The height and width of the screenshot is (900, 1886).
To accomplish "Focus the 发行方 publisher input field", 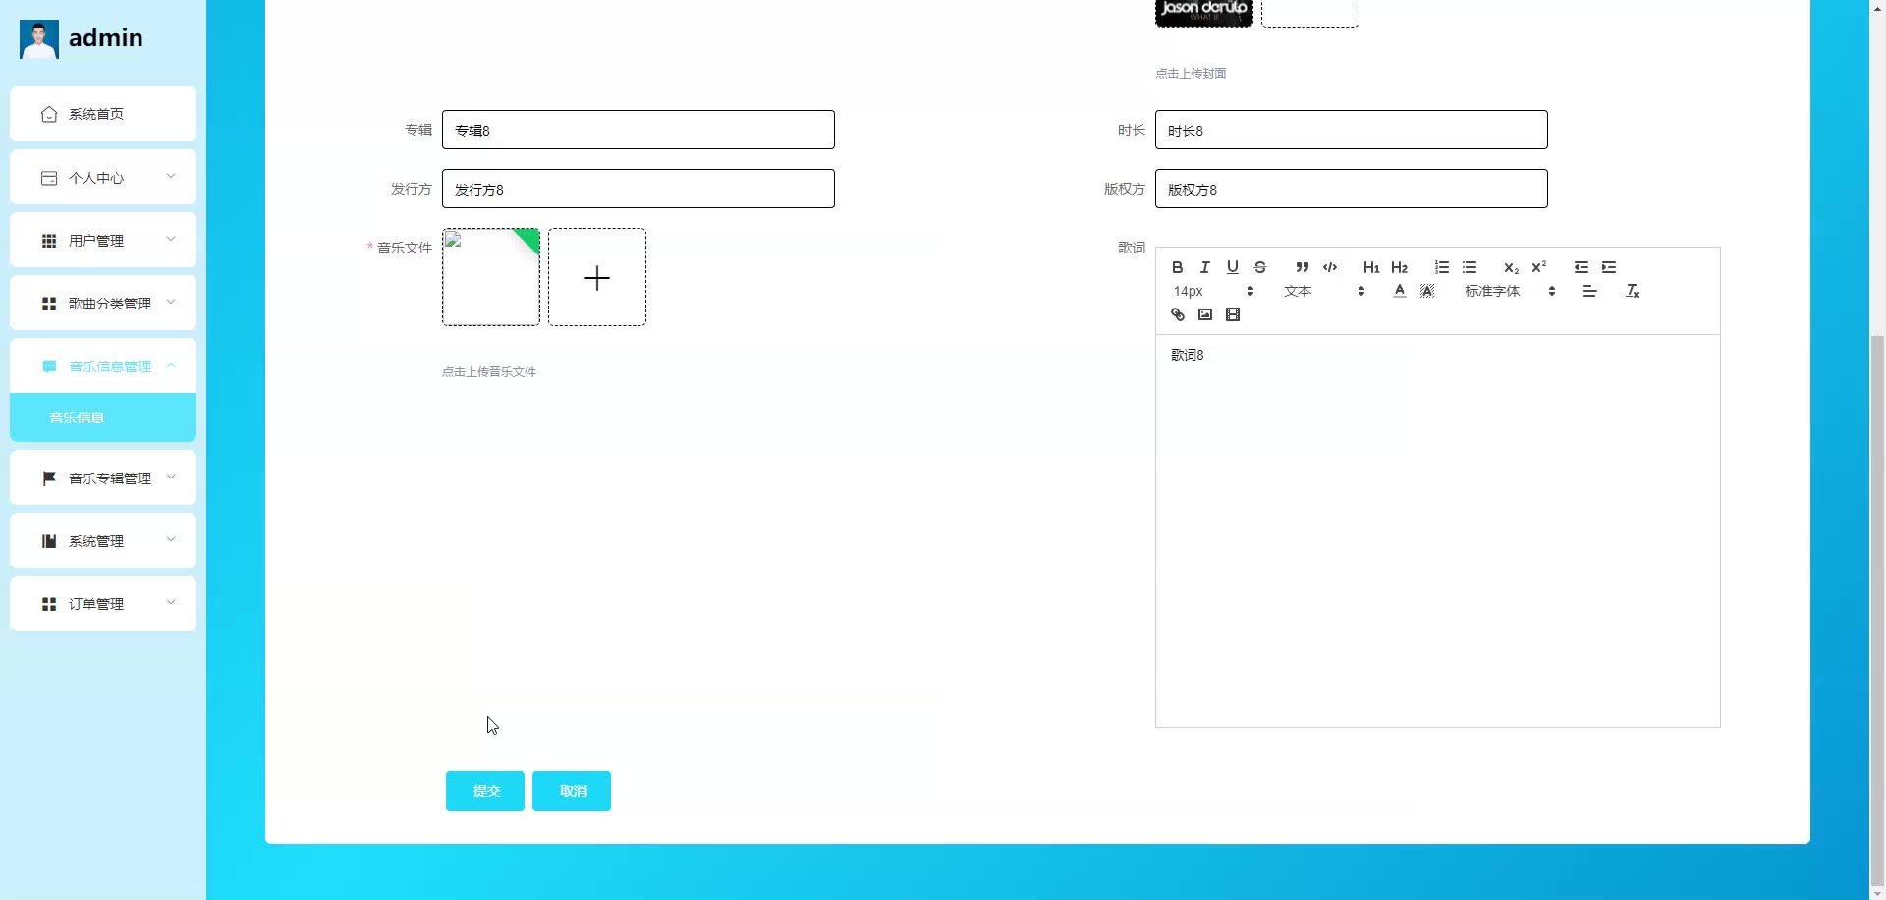I will (x=638, y=189).
